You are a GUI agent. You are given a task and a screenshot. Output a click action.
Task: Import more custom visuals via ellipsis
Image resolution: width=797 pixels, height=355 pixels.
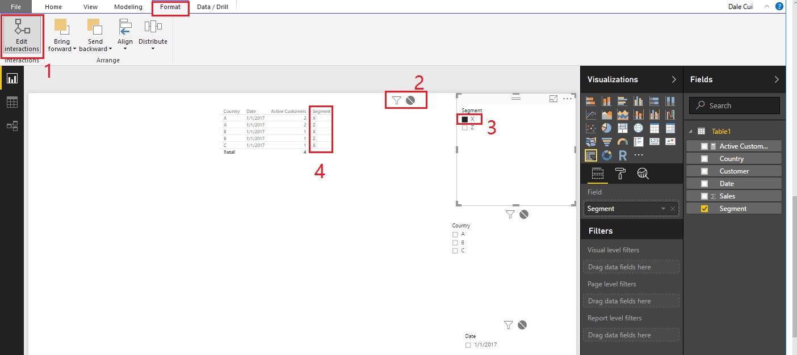pos(639,155)
